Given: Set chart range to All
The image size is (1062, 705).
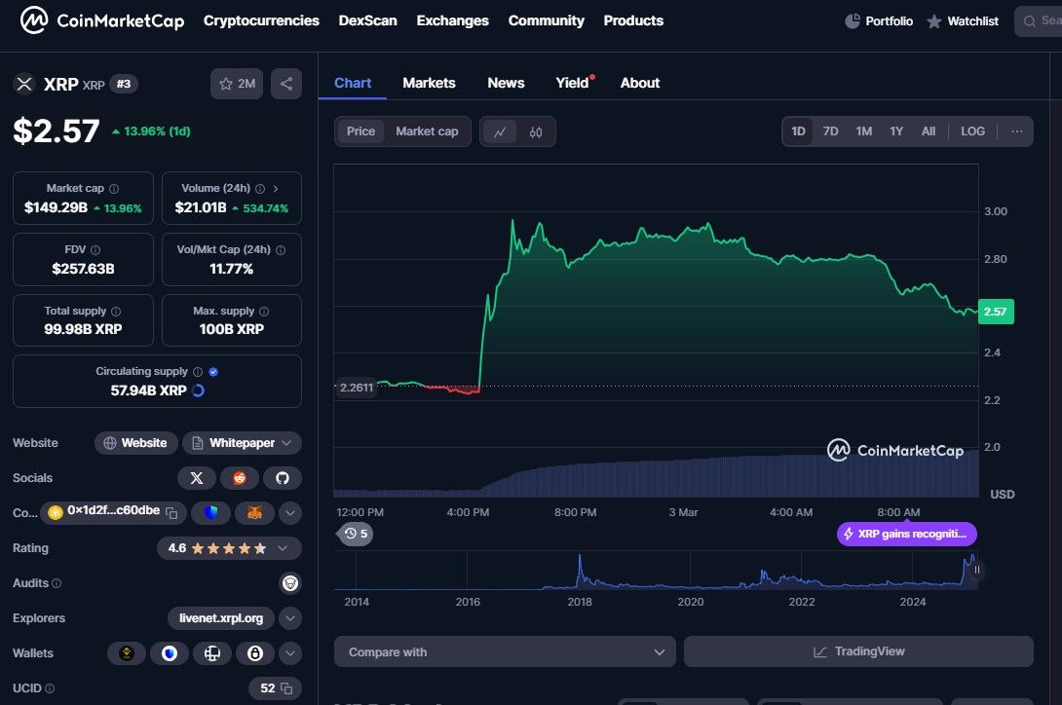Looking at the screenshot, I should tap(928, 131).
